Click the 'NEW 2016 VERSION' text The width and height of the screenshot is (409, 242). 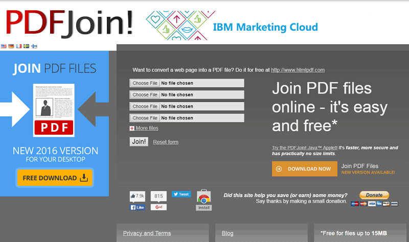(x=55, y=151)
